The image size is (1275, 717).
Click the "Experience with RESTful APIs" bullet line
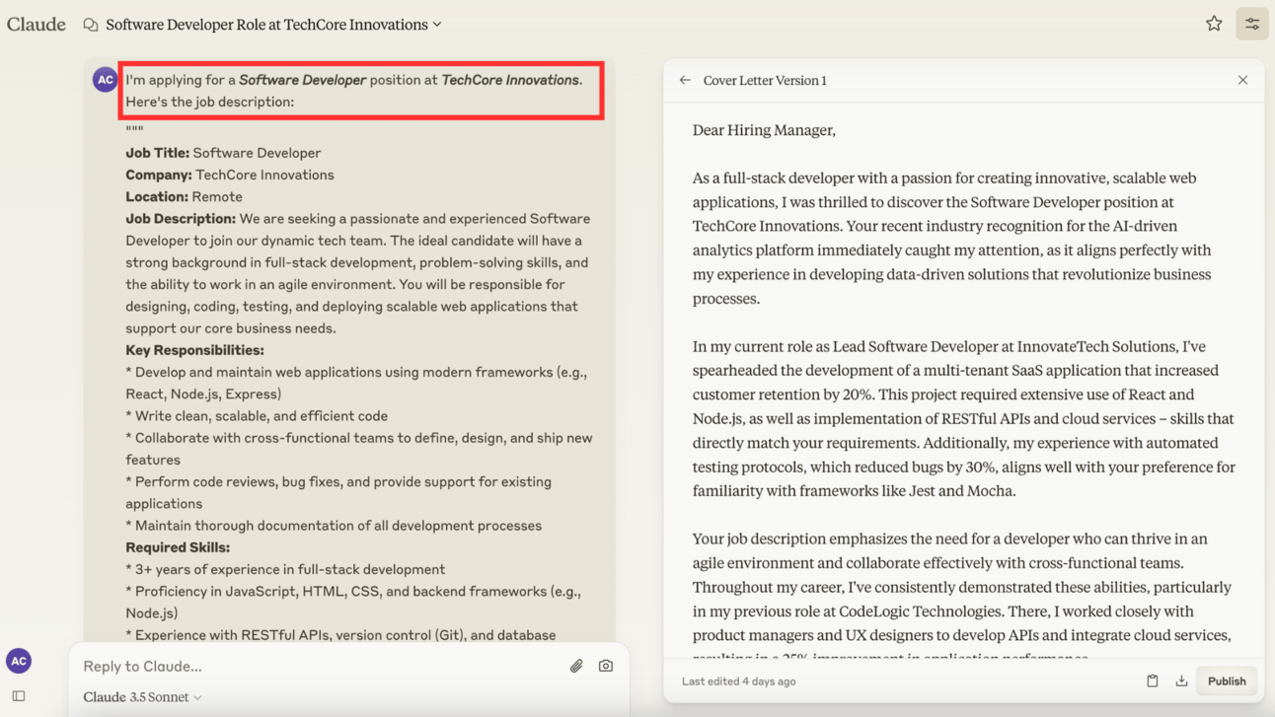340,635
